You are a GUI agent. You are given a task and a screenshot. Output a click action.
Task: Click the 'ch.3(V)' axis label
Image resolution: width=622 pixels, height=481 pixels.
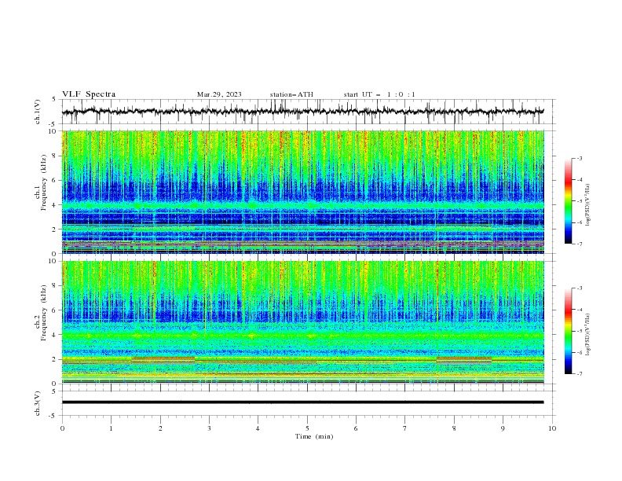[38, 403]
